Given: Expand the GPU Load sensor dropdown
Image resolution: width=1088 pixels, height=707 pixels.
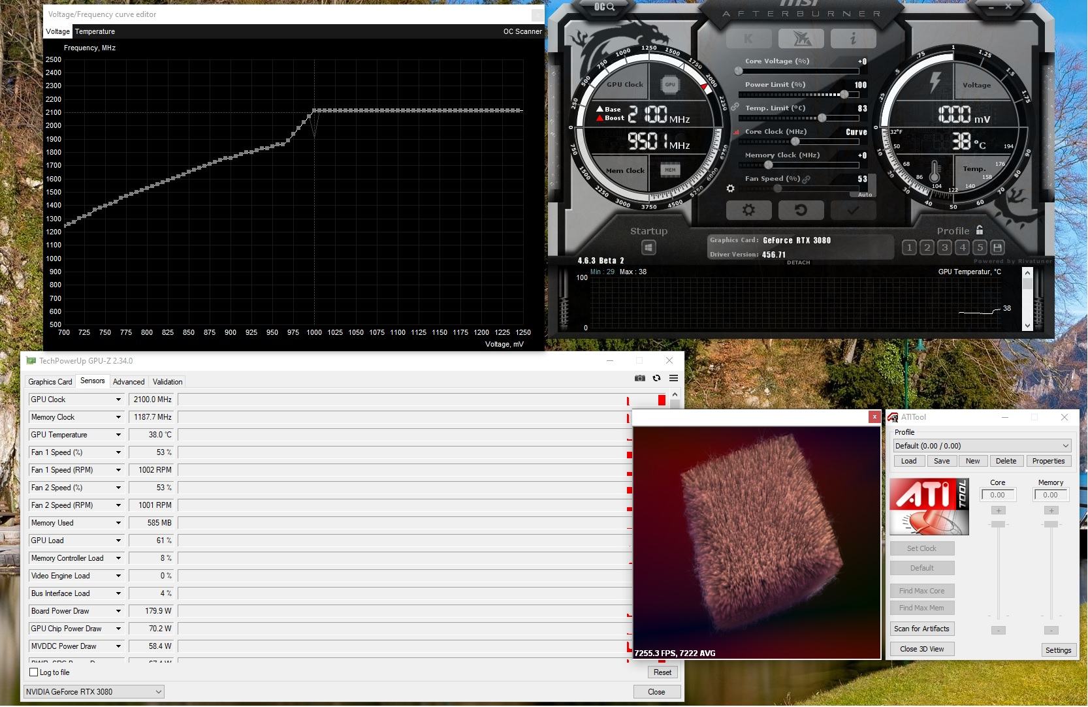Looking at the screenshot, I should point(118,541).
